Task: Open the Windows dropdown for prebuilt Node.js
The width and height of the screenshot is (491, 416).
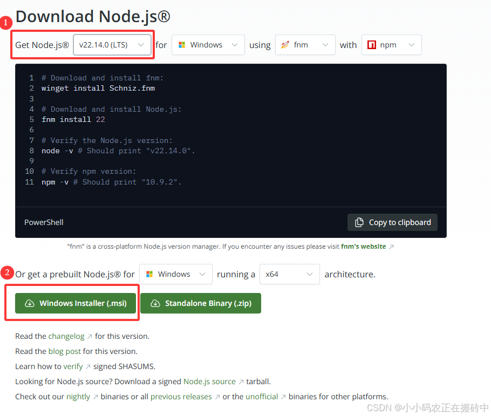Action: pyautogui.click(x=175, y=274)
